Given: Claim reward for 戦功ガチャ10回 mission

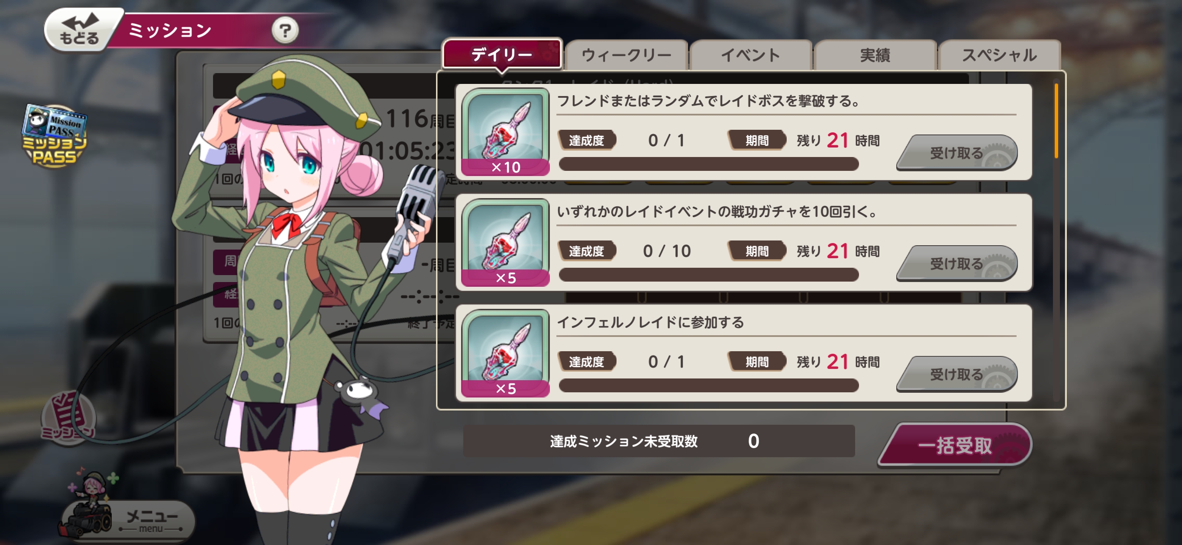Looking at the screenshot, I should [x=957, y=263].
